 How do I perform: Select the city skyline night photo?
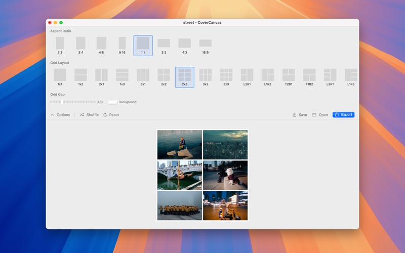(x=225, y=145)
